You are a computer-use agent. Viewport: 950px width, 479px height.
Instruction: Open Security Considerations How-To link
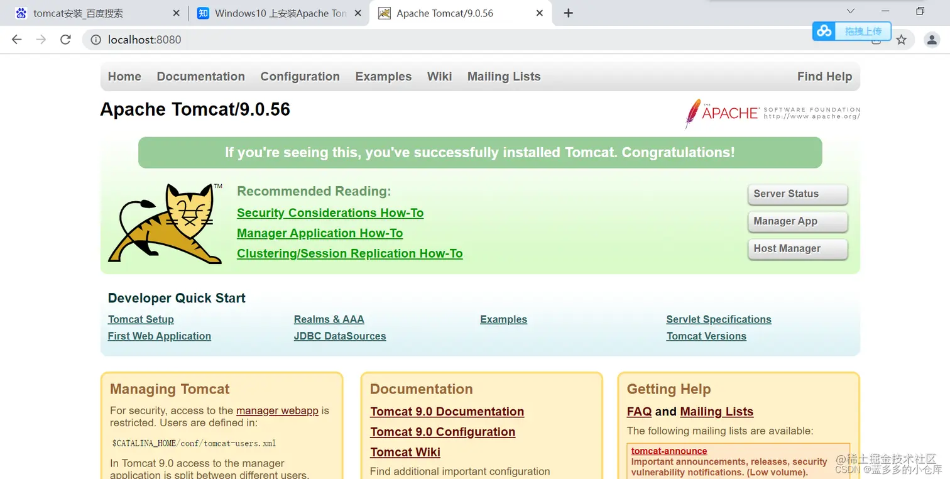[x=330, y=213]
